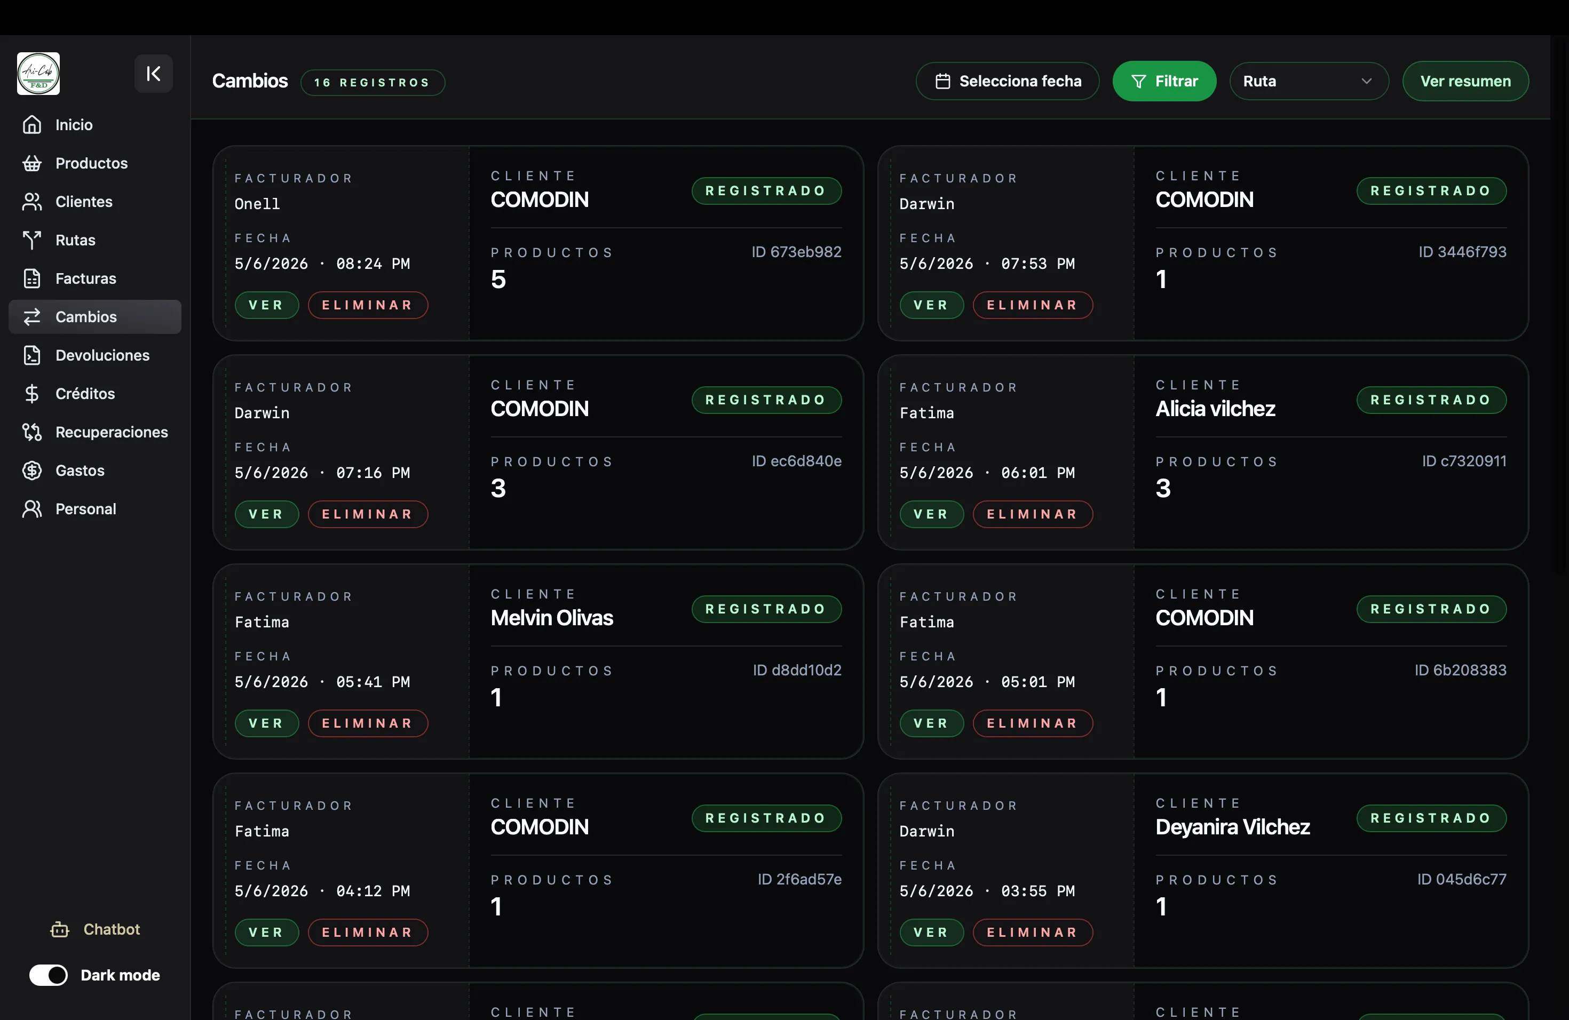1569x1020 pixels.
Task: Click the Recuperaciones icon
Action: 31,432
